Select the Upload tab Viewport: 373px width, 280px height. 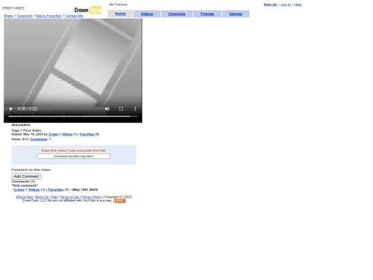point(236,14)
